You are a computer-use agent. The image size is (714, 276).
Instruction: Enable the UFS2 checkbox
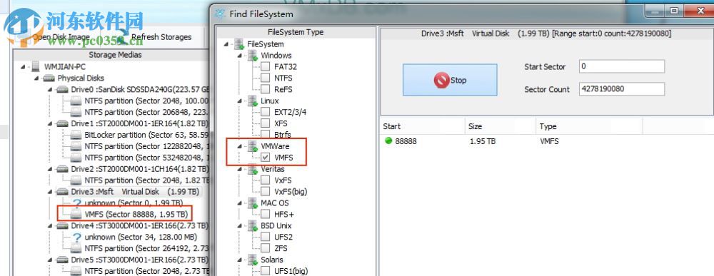click(x=265, y=237)
